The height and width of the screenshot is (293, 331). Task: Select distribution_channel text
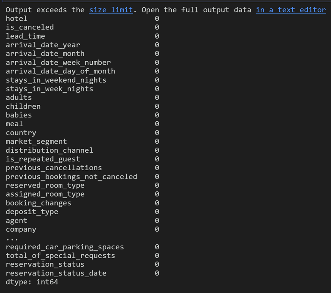tap(49, 150)
